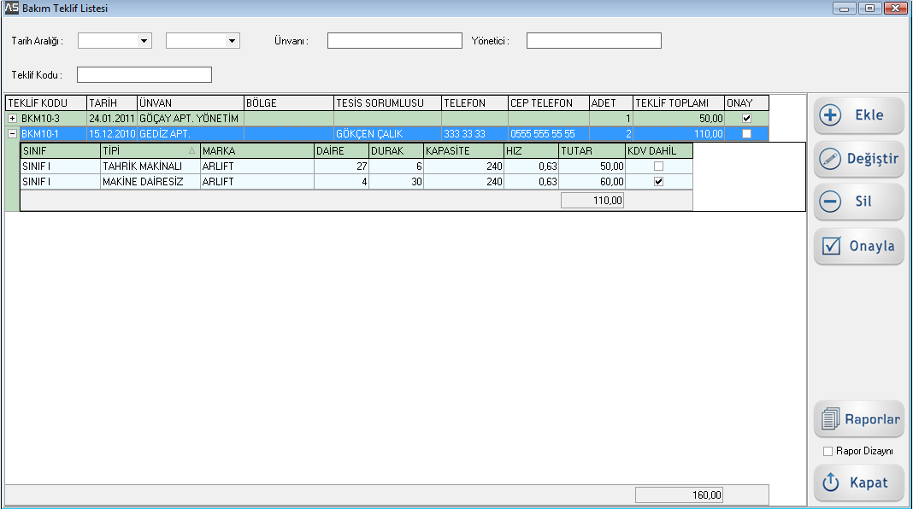The height and width of the screenshot is (509, 913).
Task: Click the AS application icon in title bar
Action: 12,8
